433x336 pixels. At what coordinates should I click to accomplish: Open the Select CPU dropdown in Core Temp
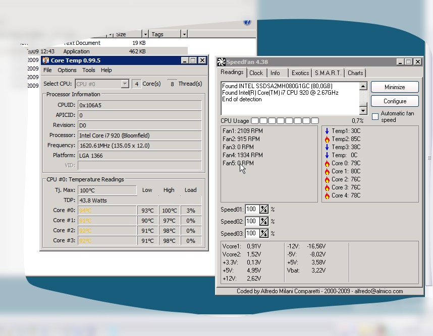[125, 84]
